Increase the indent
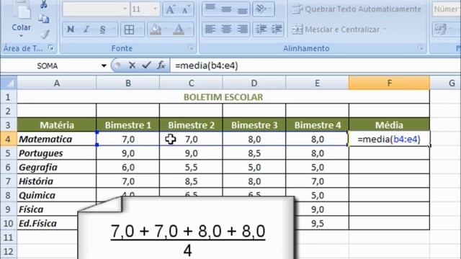This screenshot has width=461, height=259. click(277, 29)
